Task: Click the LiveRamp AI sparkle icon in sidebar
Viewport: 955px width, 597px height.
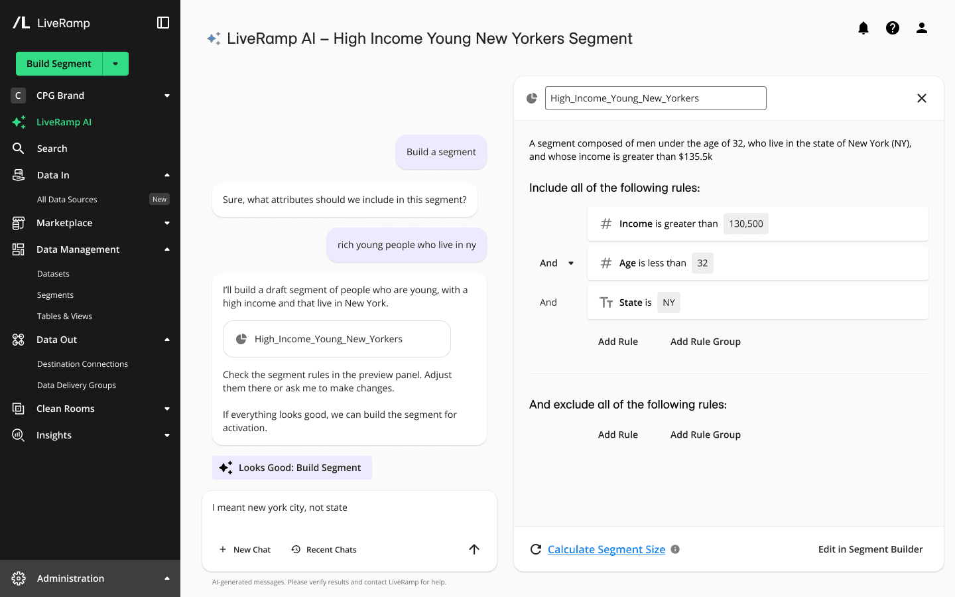Action: pyautogui.click(x=19, y=122)
